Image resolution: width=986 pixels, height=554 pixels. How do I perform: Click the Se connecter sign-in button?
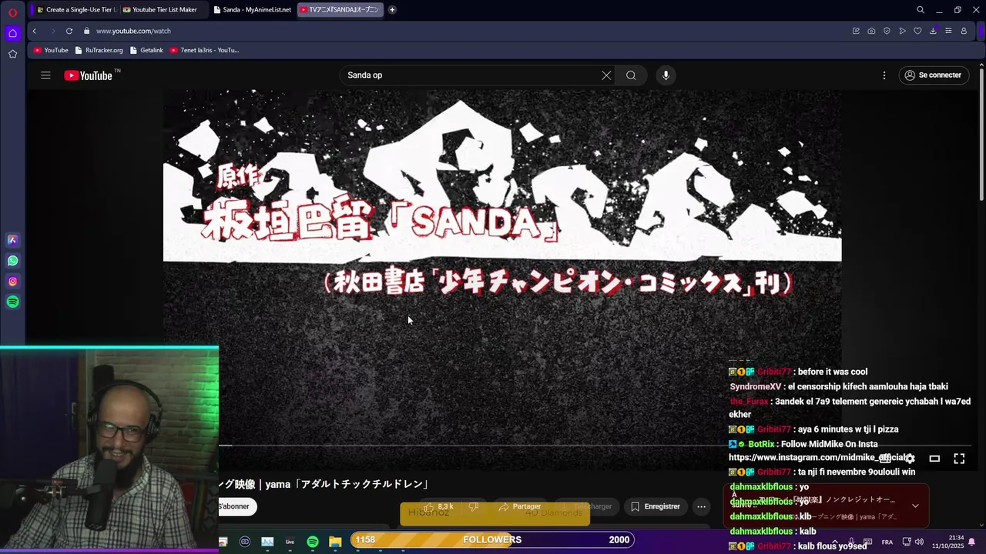click(x=933, y=75)
